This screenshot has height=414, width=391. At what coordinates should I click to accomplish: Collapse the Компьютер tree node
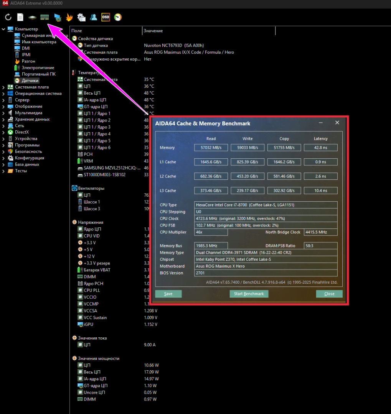click(x=3, y=29)
